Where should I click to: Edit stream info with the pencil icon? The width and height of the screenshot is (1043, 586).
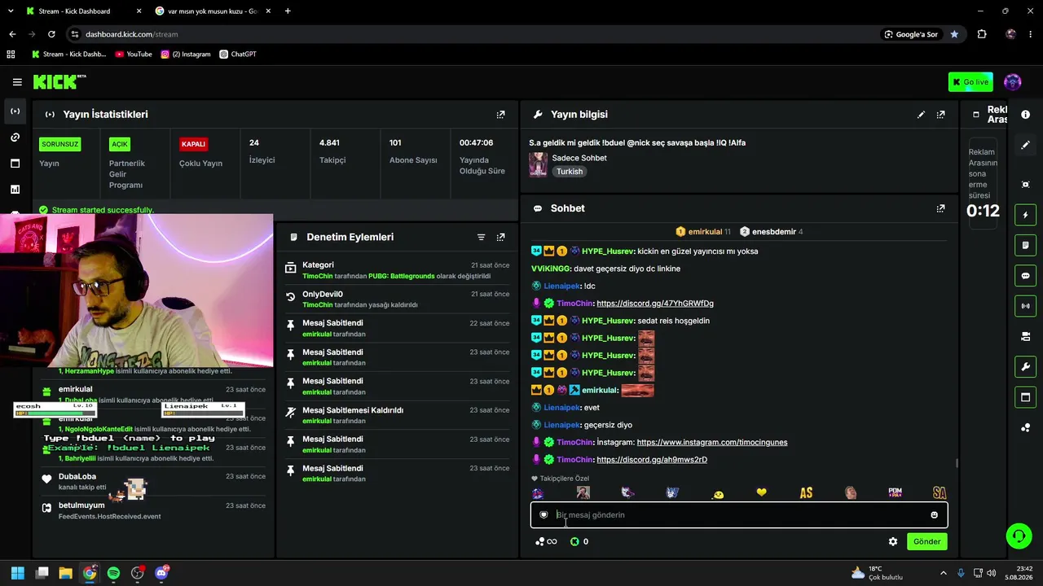(x=921, y=115)
